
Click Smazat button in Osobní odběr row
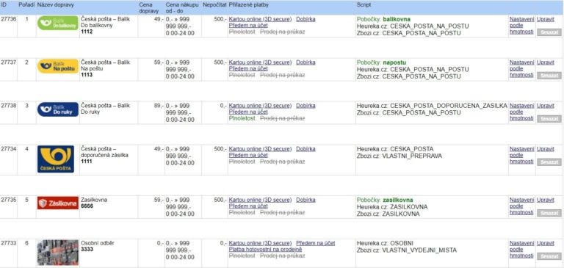[x=549, y=256]
